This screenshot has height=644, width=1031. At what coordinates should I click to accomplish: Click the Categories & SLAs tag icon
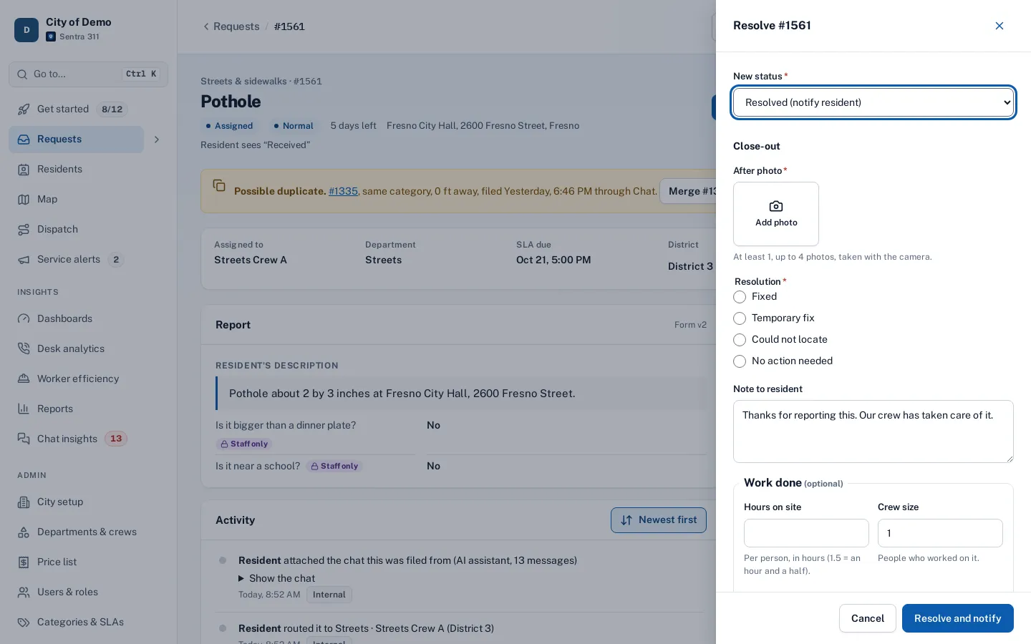(24, 622)
